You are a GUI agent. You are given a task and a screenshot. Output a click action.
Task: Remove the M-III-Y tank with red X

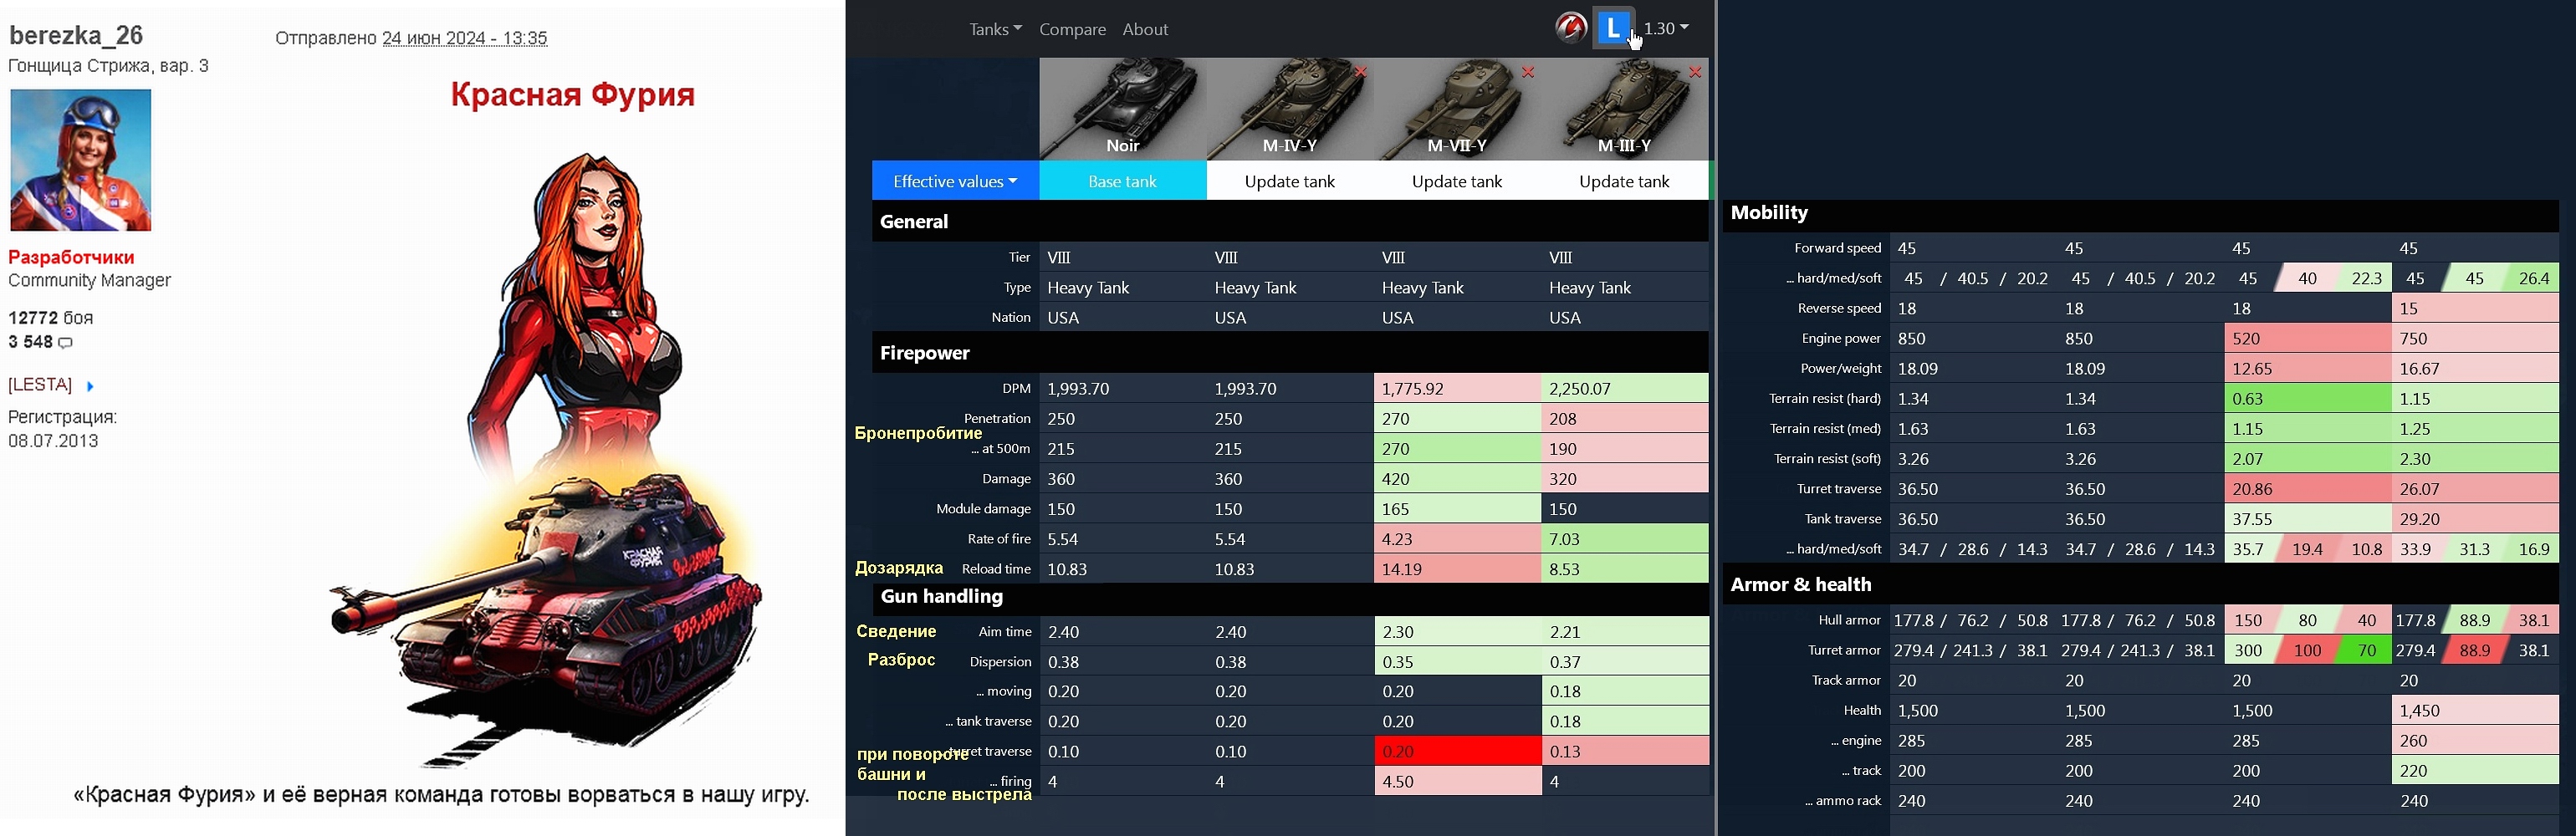[x=1695, y=72]
